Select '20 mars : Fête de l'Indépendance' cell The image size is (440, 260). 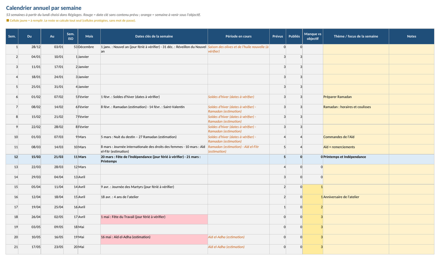click(154, 159)
